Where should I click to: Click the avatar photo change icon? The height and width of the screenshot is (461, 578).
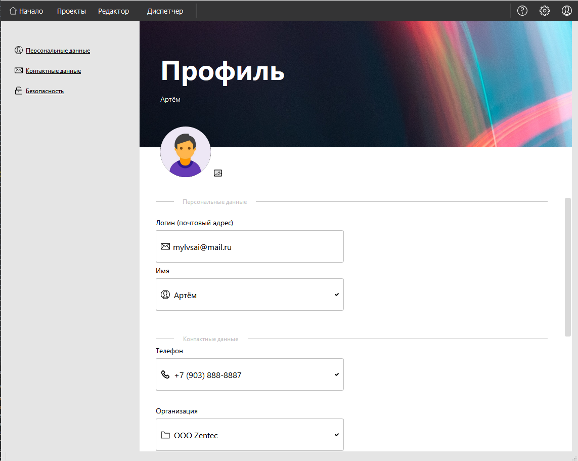218,173
